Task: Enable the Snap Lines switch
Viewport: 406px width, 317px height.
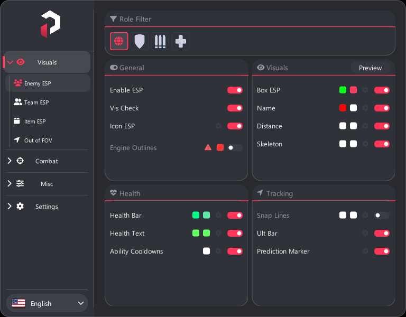Action: 382,216
